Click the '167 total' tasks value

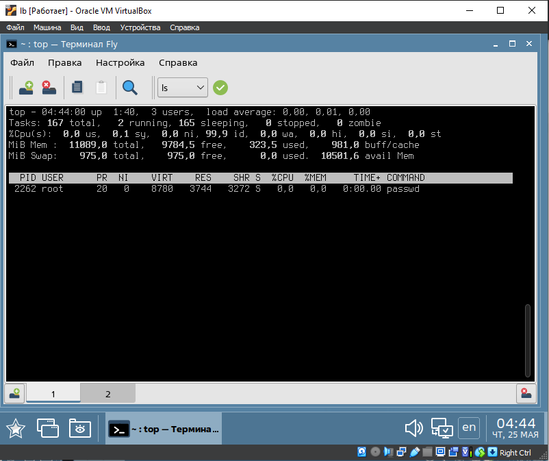click(x=73, y=123)
